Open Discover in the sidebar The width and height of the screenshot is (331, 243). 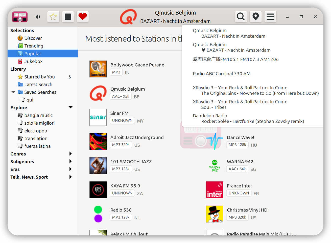(x=33, y=38)
